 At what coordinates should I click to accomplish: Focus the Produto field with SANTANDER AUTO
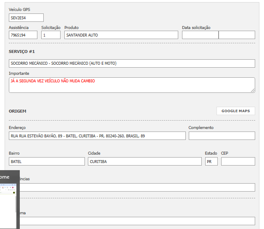point(121,35)
